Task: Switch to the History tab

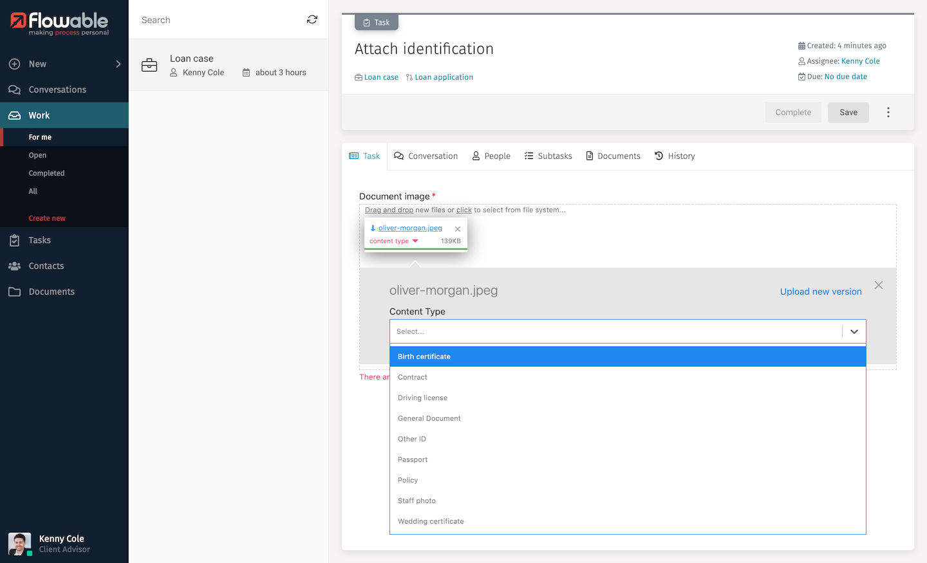Action: pos(675,156)
